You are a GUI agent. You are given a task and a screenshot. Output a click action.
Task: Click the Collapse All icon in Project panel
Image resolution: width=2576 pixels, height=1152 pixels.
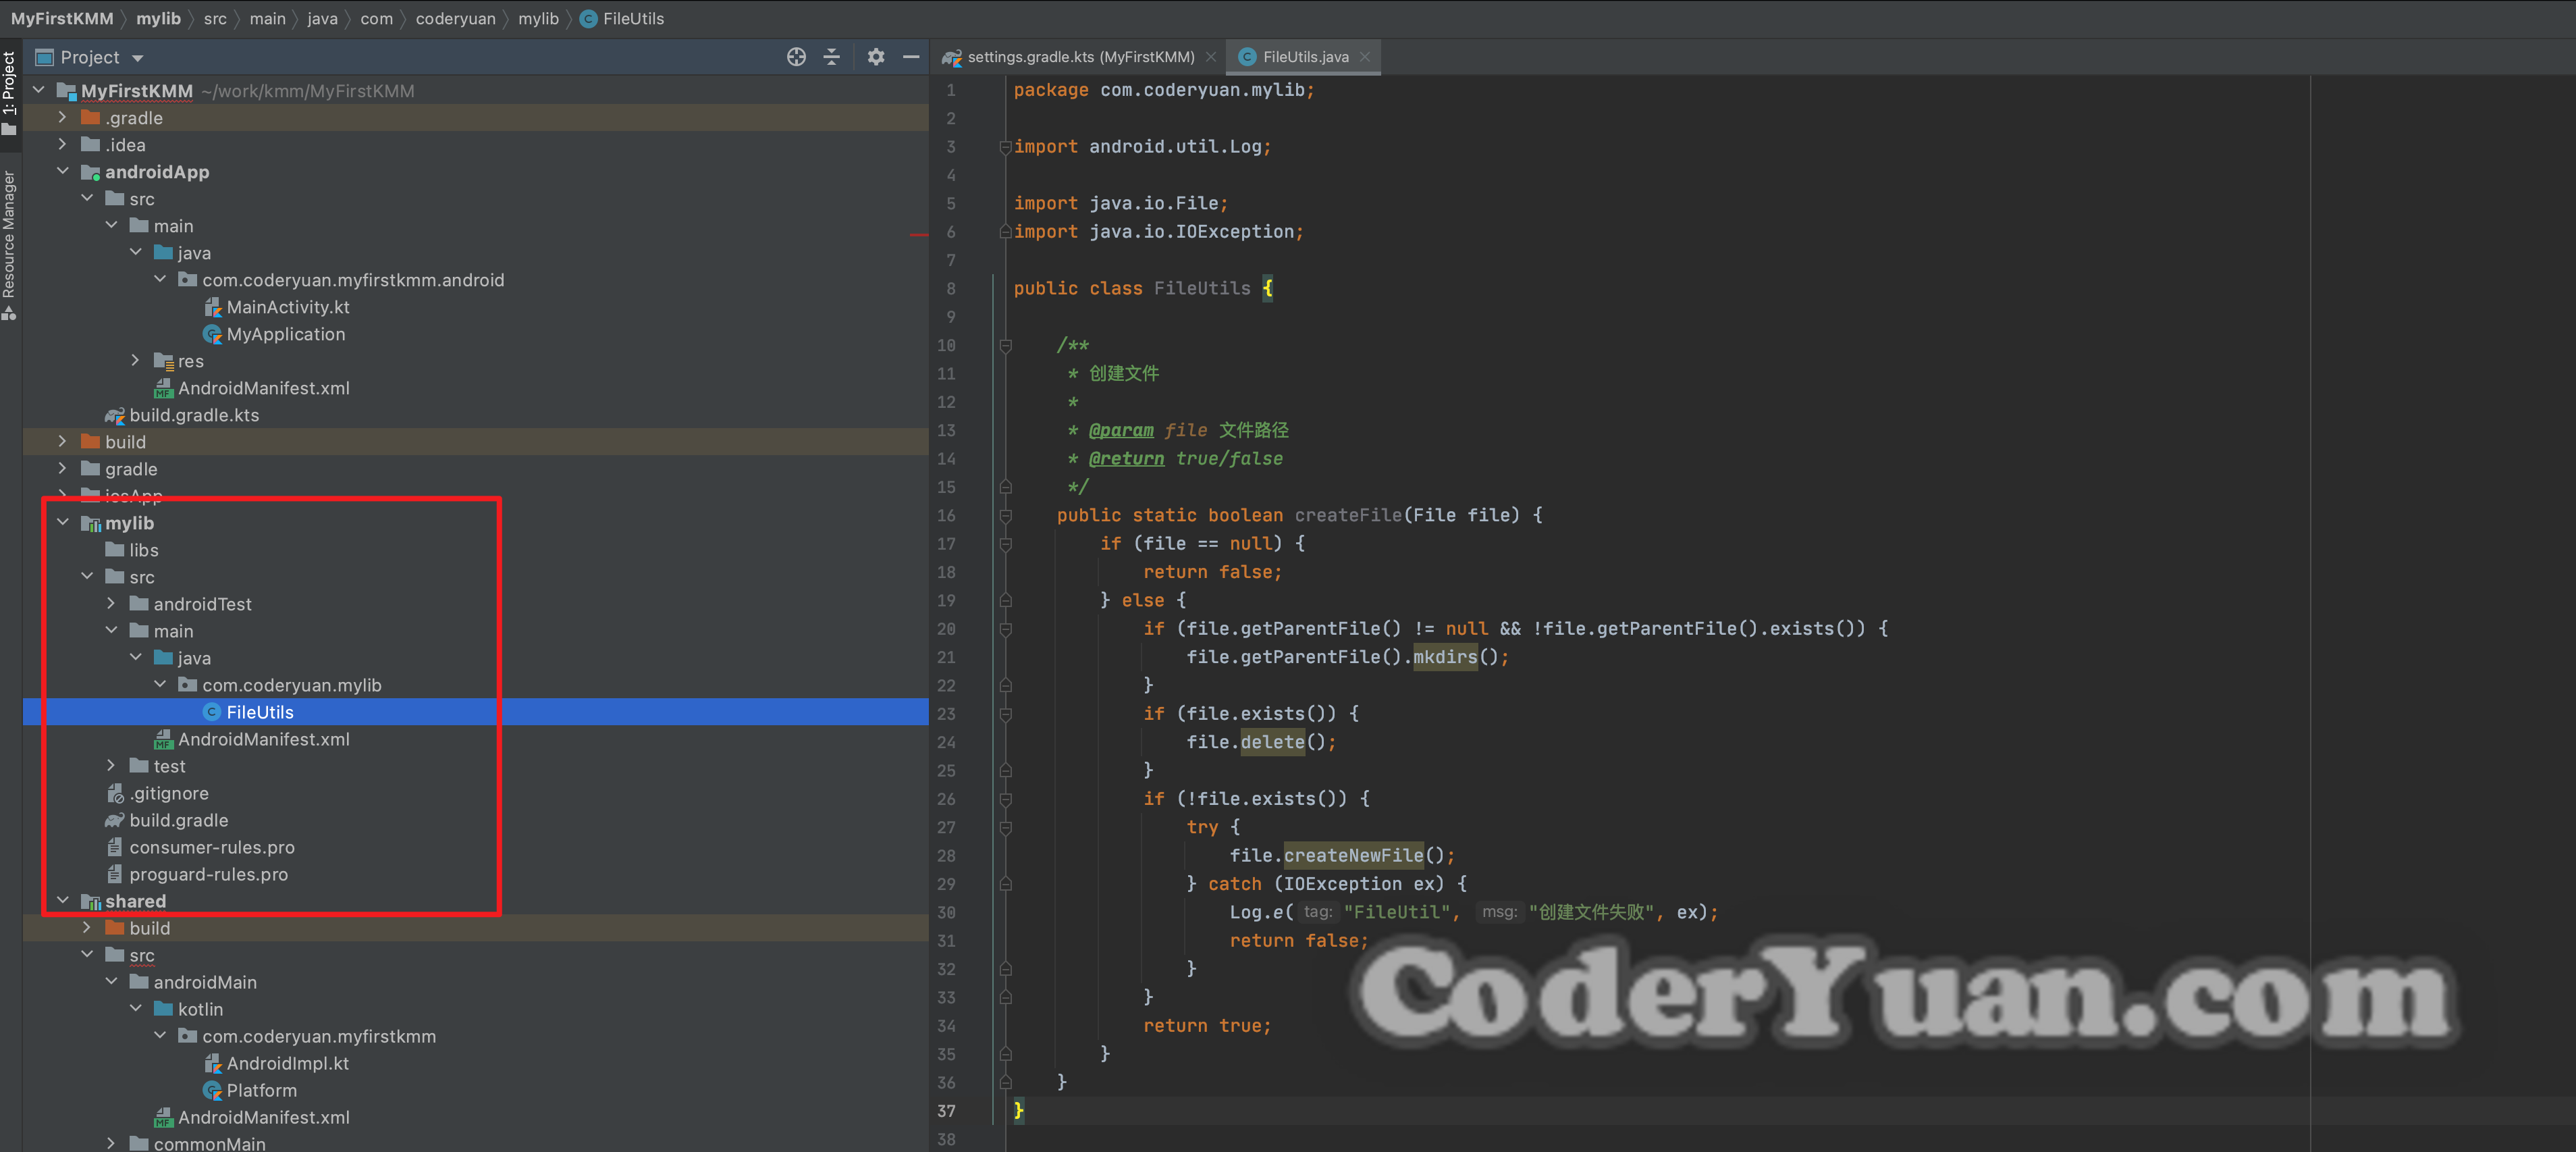coord(831,57)
